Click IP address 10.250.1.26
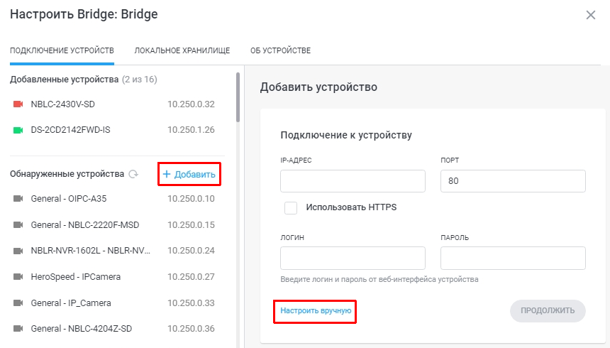The width and height of the screenshot is (610, 348). pyautogui.click(x=191, y=130)
